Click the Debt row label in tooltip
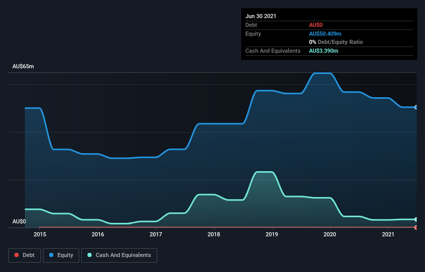Screen dimensions: 425x272 point(251,25)
